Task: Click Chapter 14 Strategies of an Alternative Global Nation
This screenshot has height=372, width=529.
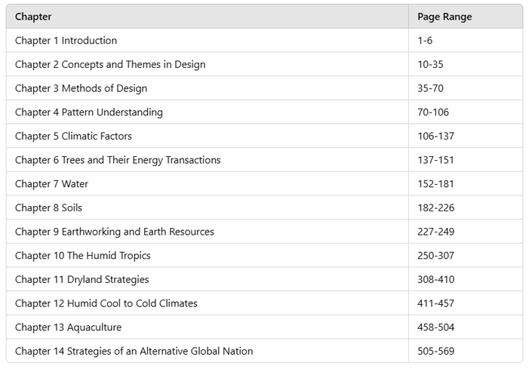Action: click(134, 352)
